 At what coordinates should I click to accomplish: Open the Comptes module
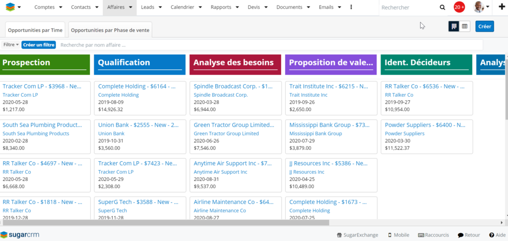44,7
